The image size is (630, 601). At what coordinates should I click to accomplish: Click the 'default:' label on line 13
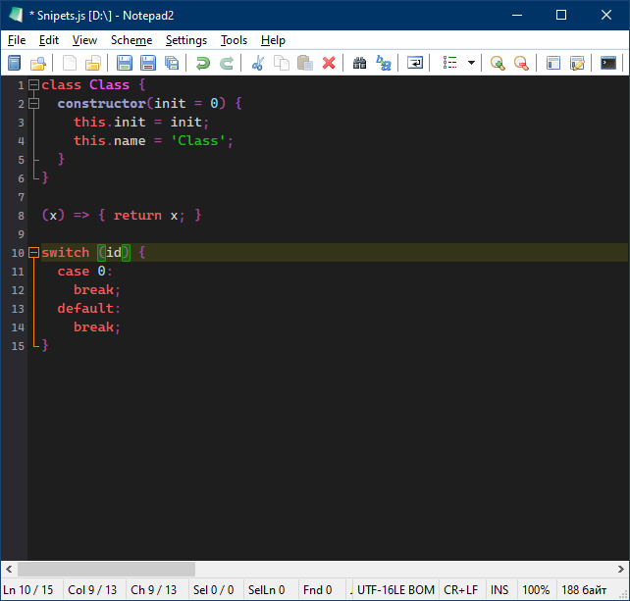(x=88, y=308)
